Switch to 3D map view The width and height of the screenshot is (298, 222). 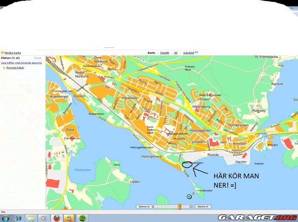tap(176, 53)
